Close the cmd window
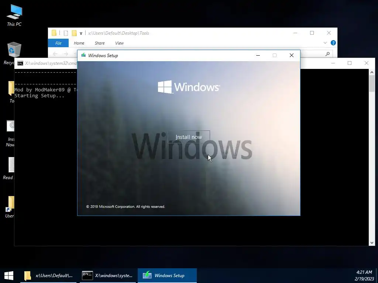This screenshot has height=283, width=378. click(367, 63)
